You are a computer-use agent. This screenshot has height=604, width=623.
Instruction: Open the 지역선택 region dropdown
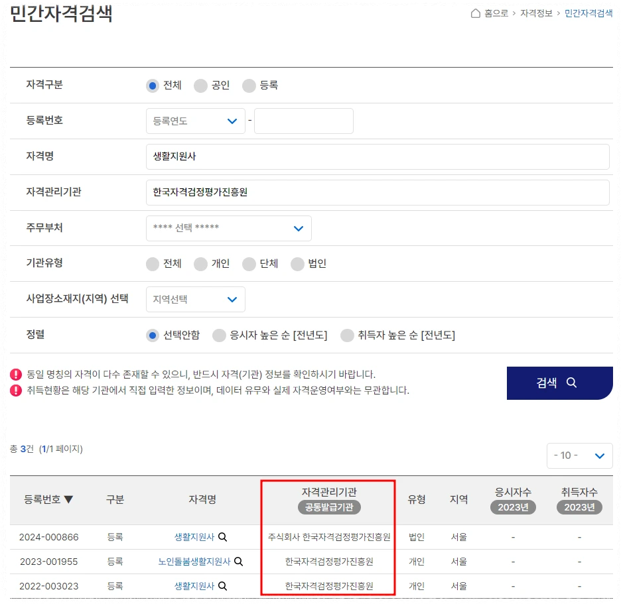tap(195, 299)
